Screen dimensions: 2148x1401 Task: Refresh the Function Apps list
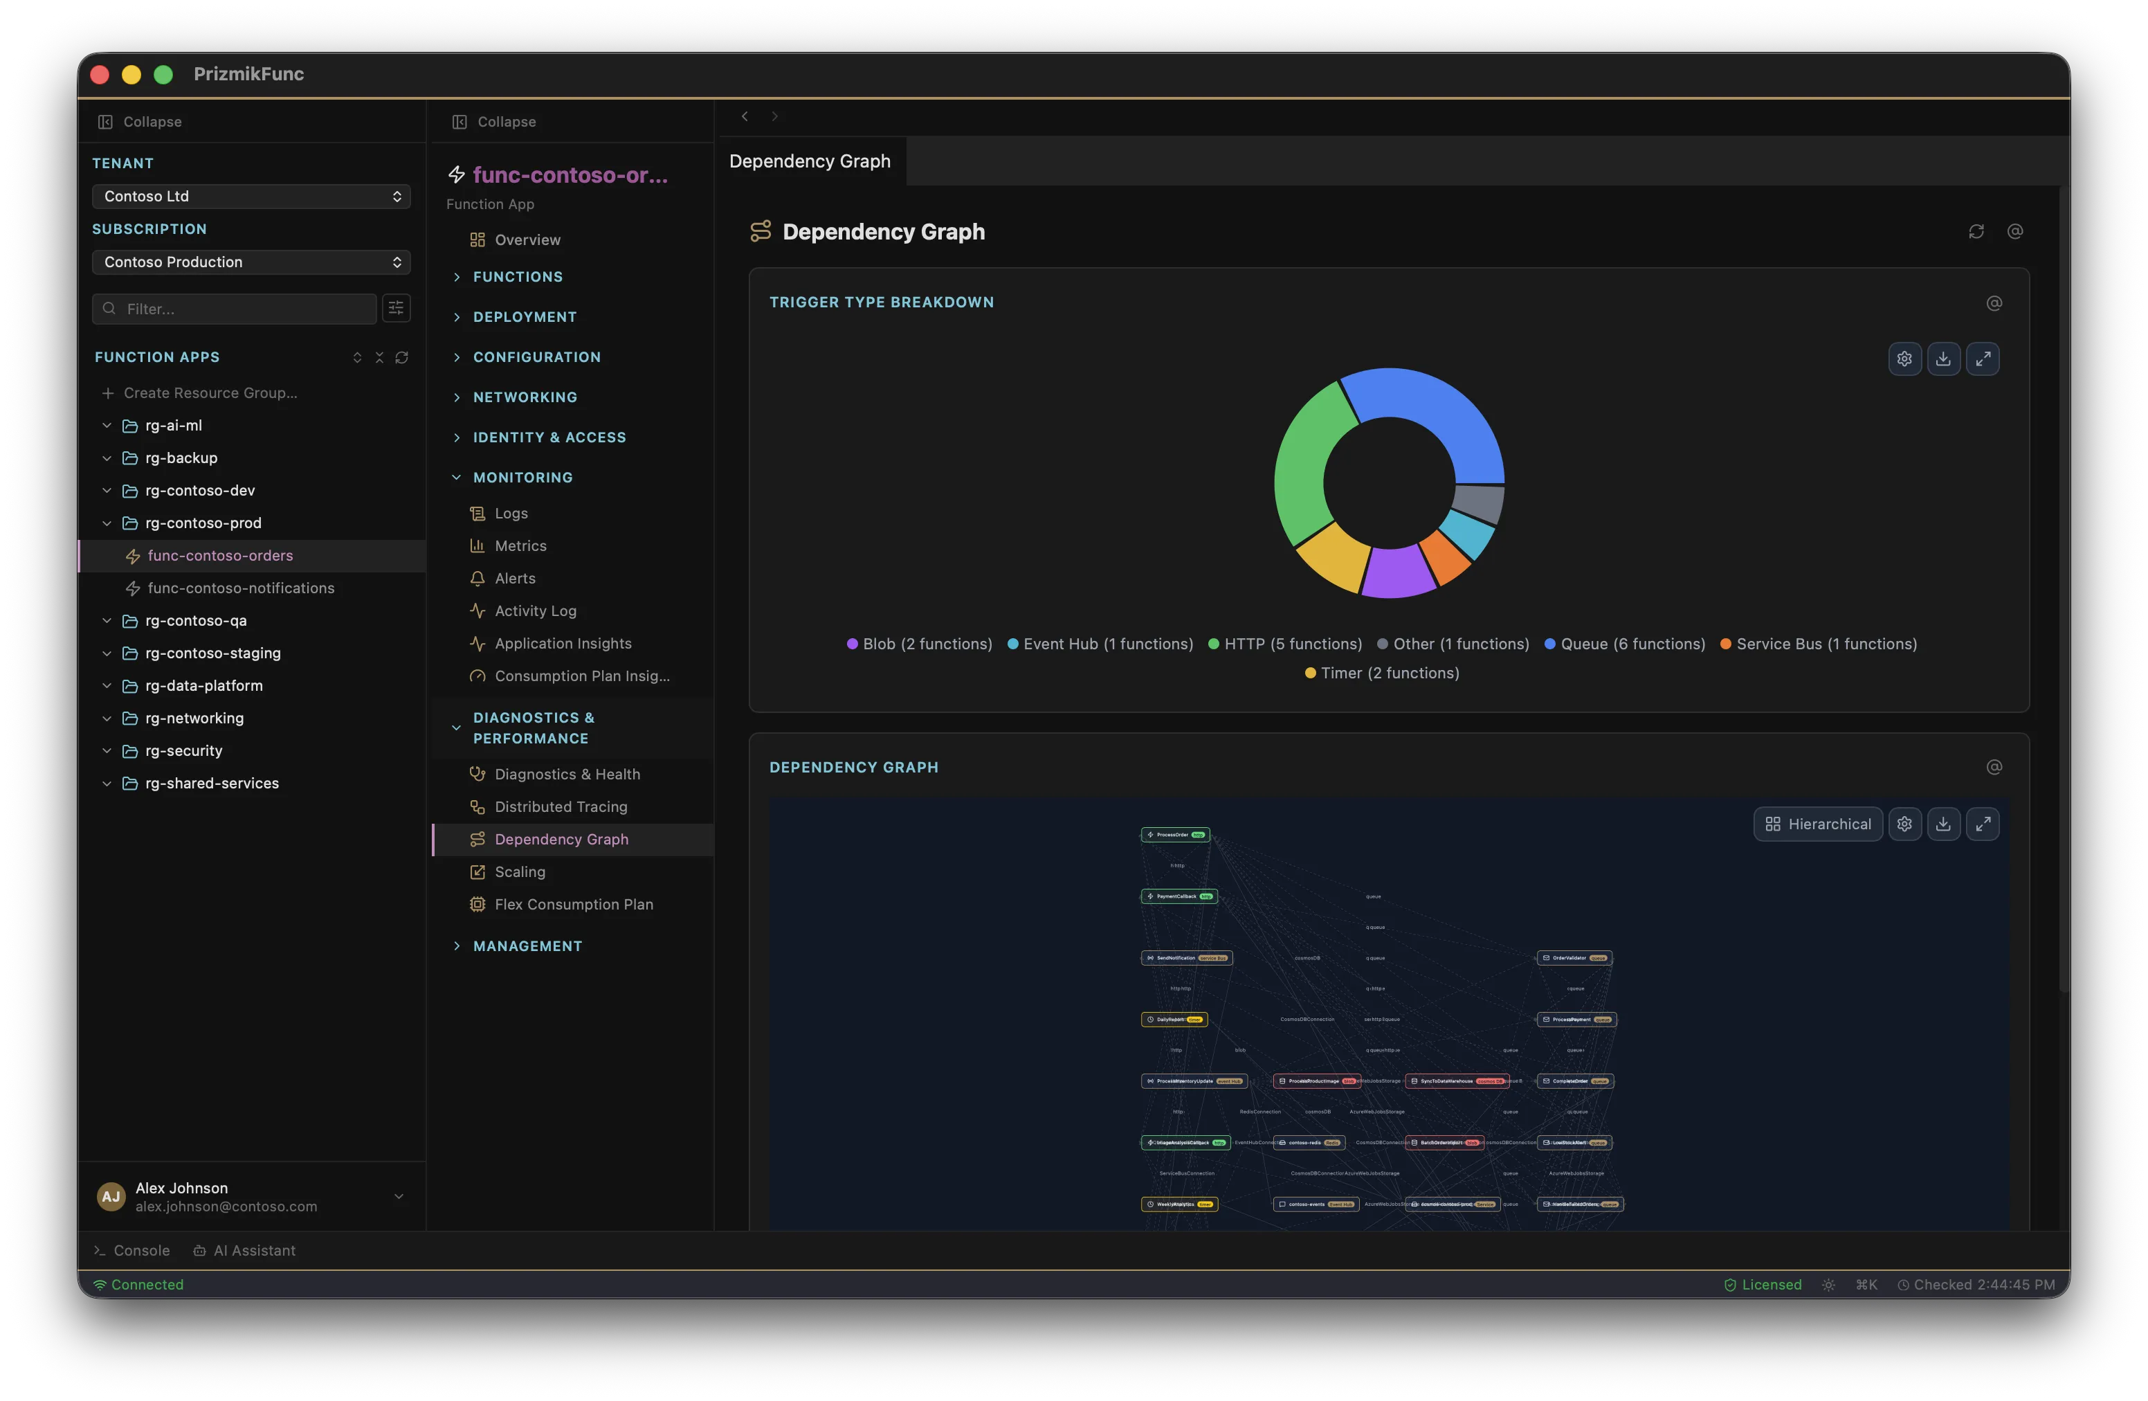[x=403, y=357]
